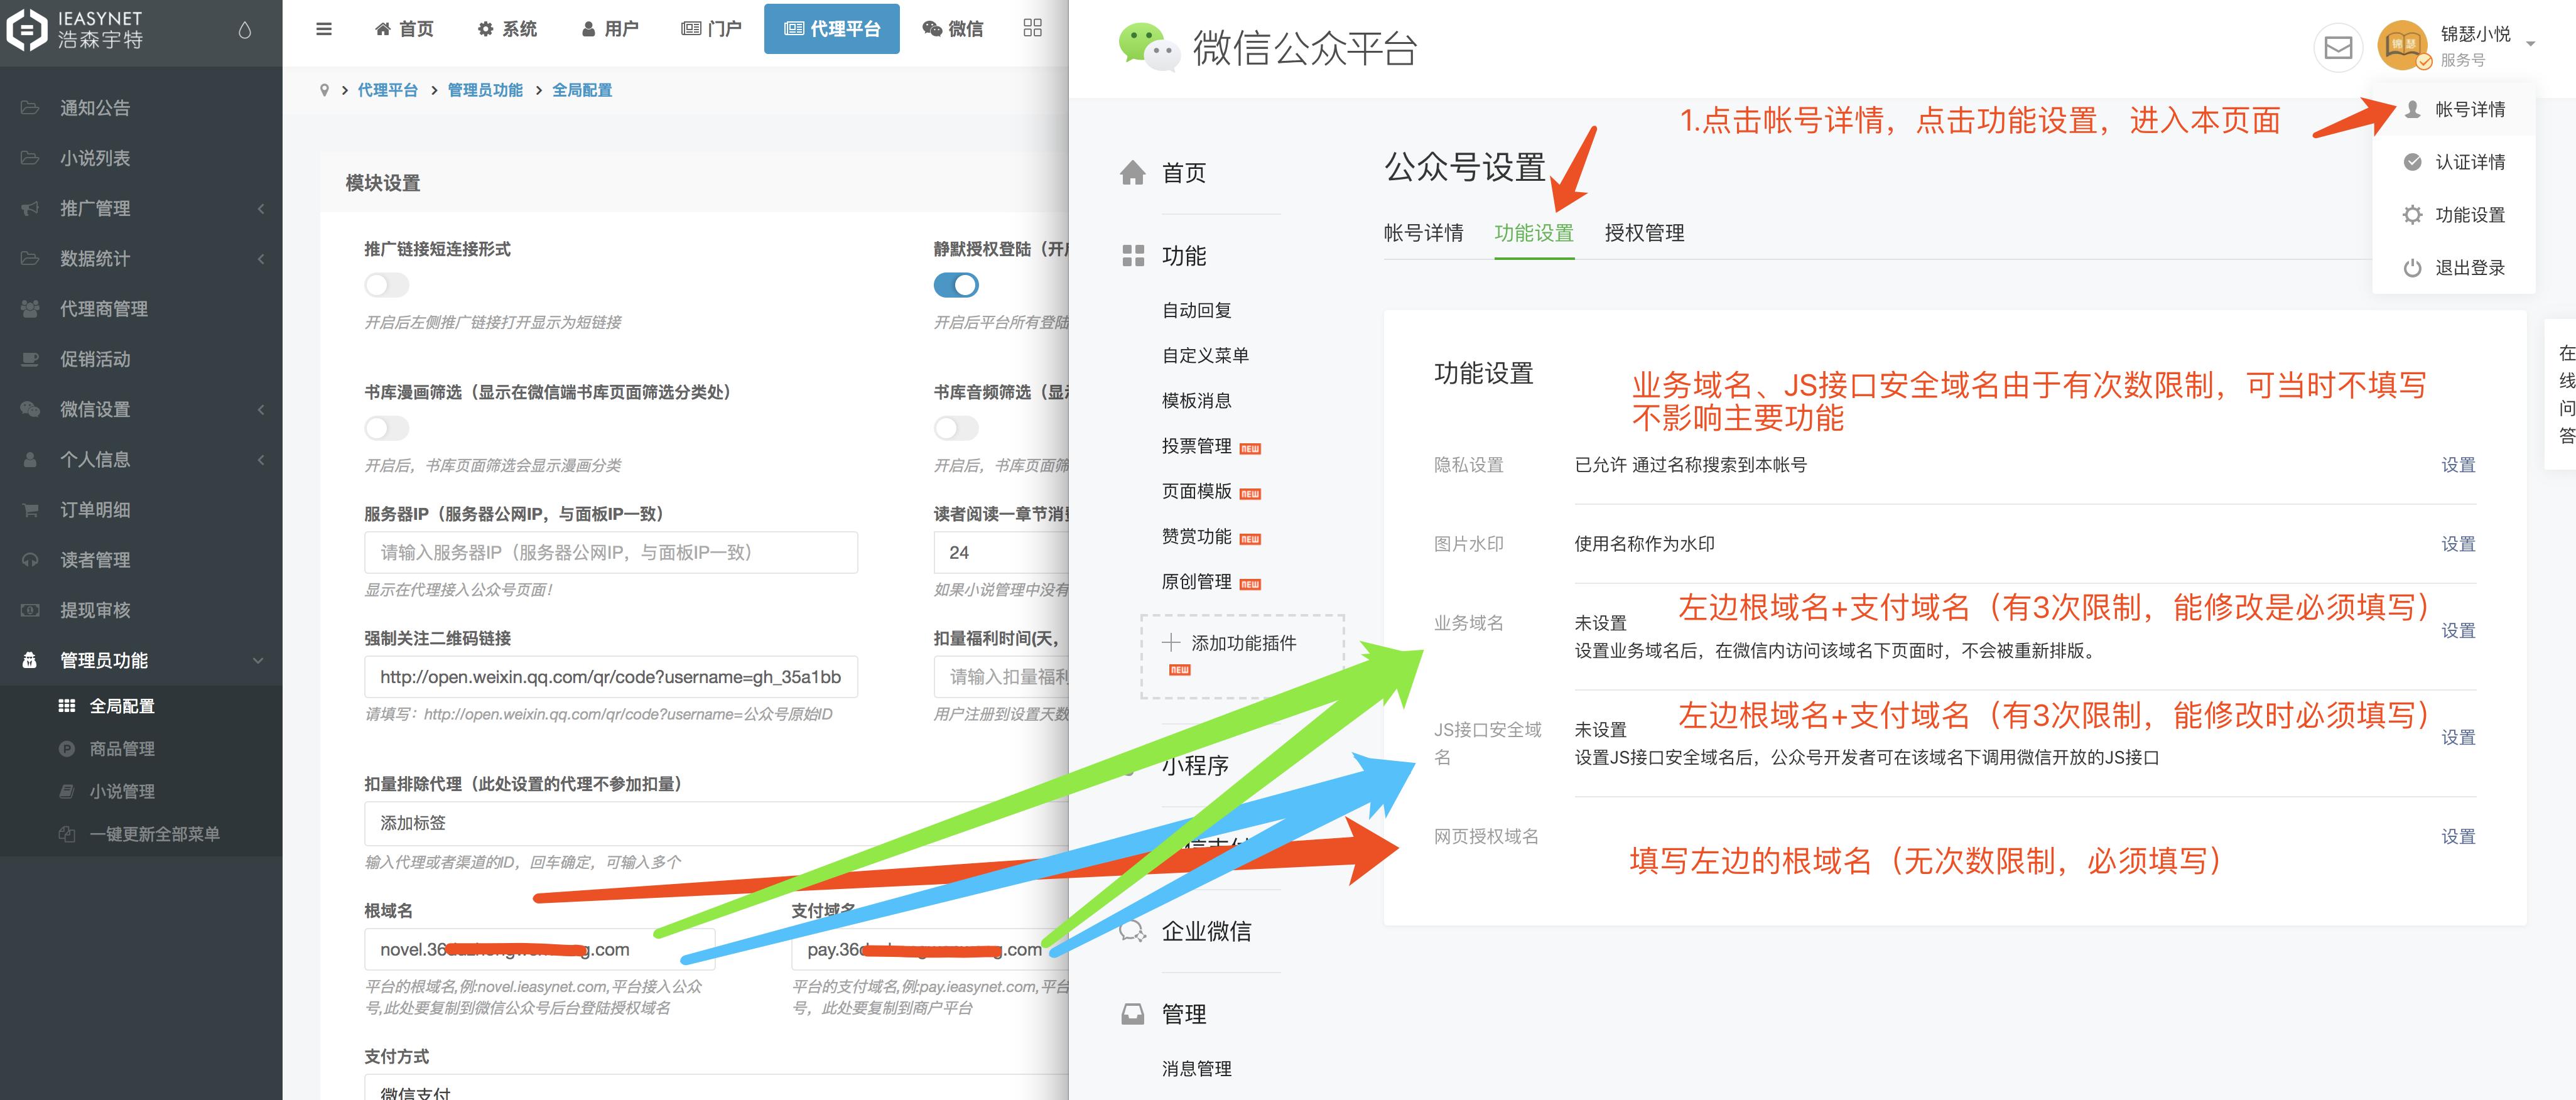Click the 添加功能插件 button
This screenshot has height=1100, width=2576.
[x=1243, y=643]
